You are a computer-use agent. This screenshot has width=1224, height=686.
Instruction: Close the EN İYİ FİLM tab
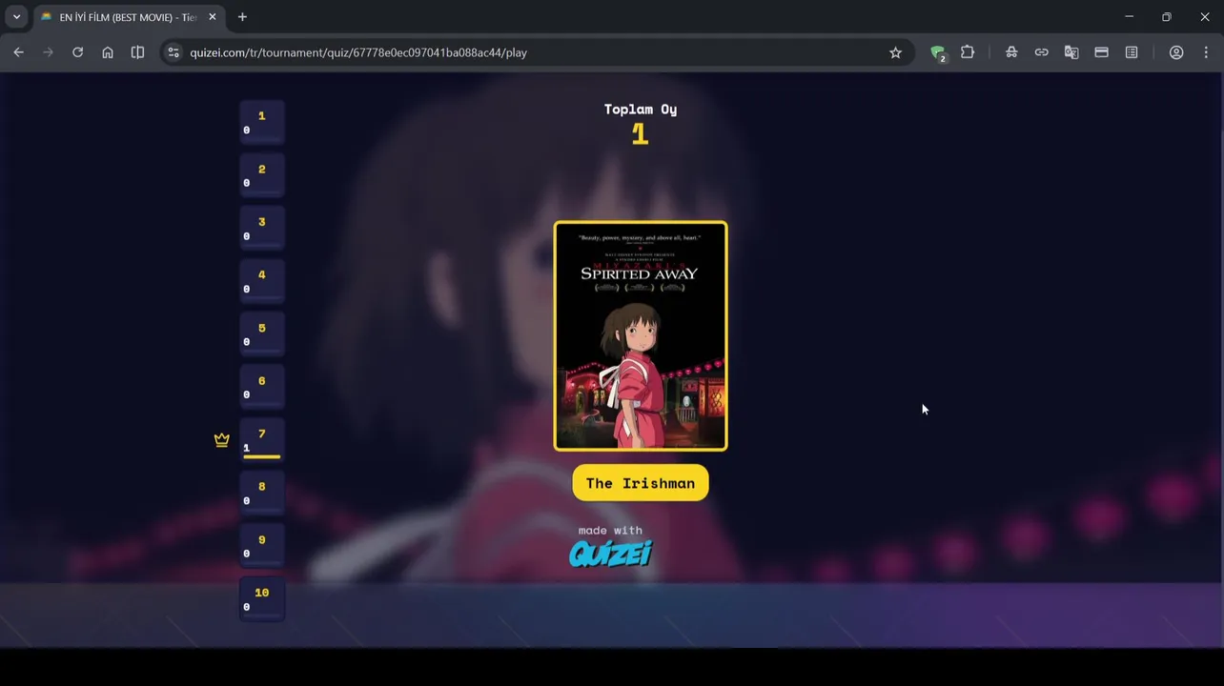tap(212, 17)
